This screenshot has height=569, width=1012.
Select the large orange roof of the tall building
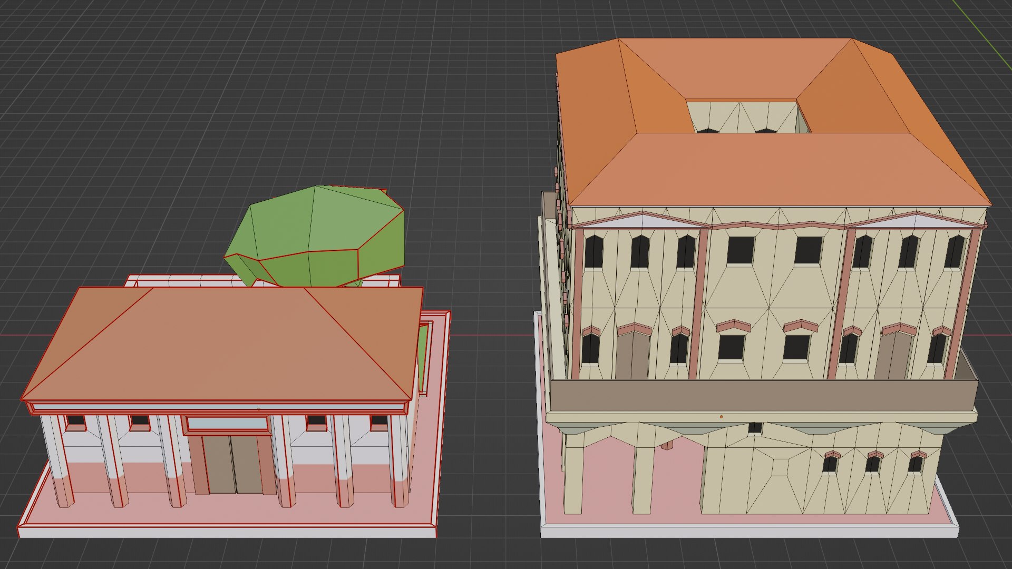coord(774,122)
